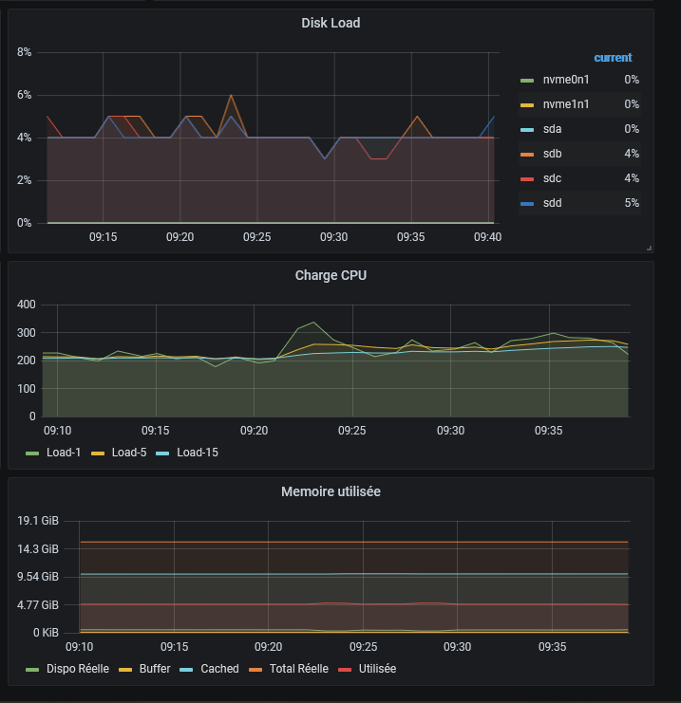
Task: Toggle the sdd series in legend
Action: pos(552,203)
